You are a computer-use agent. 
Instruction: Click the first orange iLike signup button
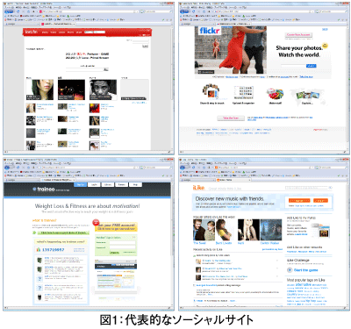299,201
